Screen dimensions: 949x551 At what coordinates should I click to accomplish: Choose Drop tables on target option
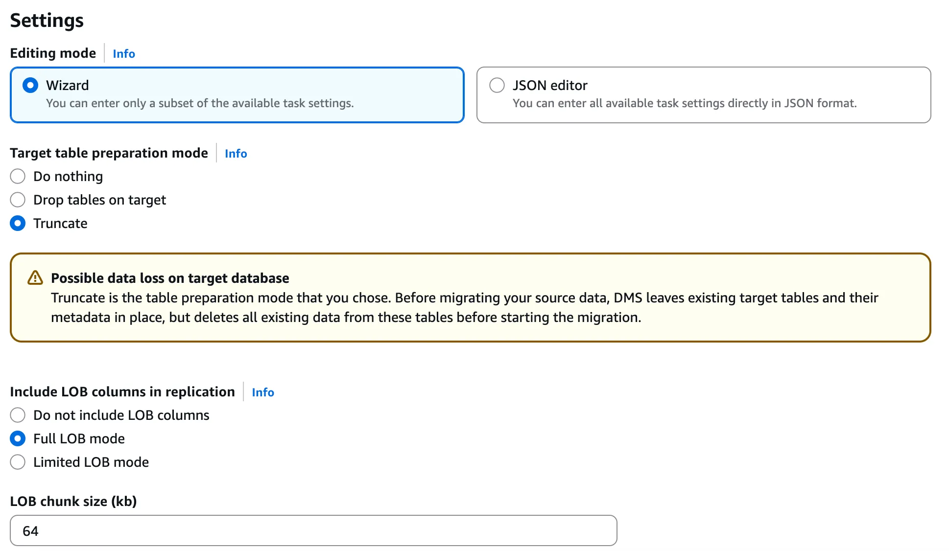coord(18,200)
